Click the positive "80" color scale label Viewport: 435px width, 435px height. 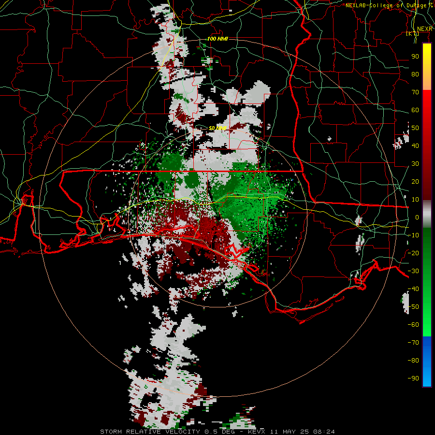pos(415,74)
